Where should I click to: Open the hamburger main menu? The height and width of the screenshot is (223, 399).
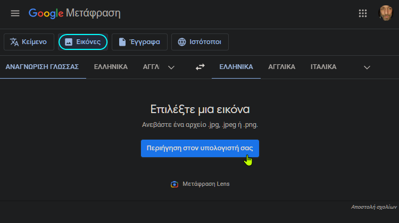(15, 13)
